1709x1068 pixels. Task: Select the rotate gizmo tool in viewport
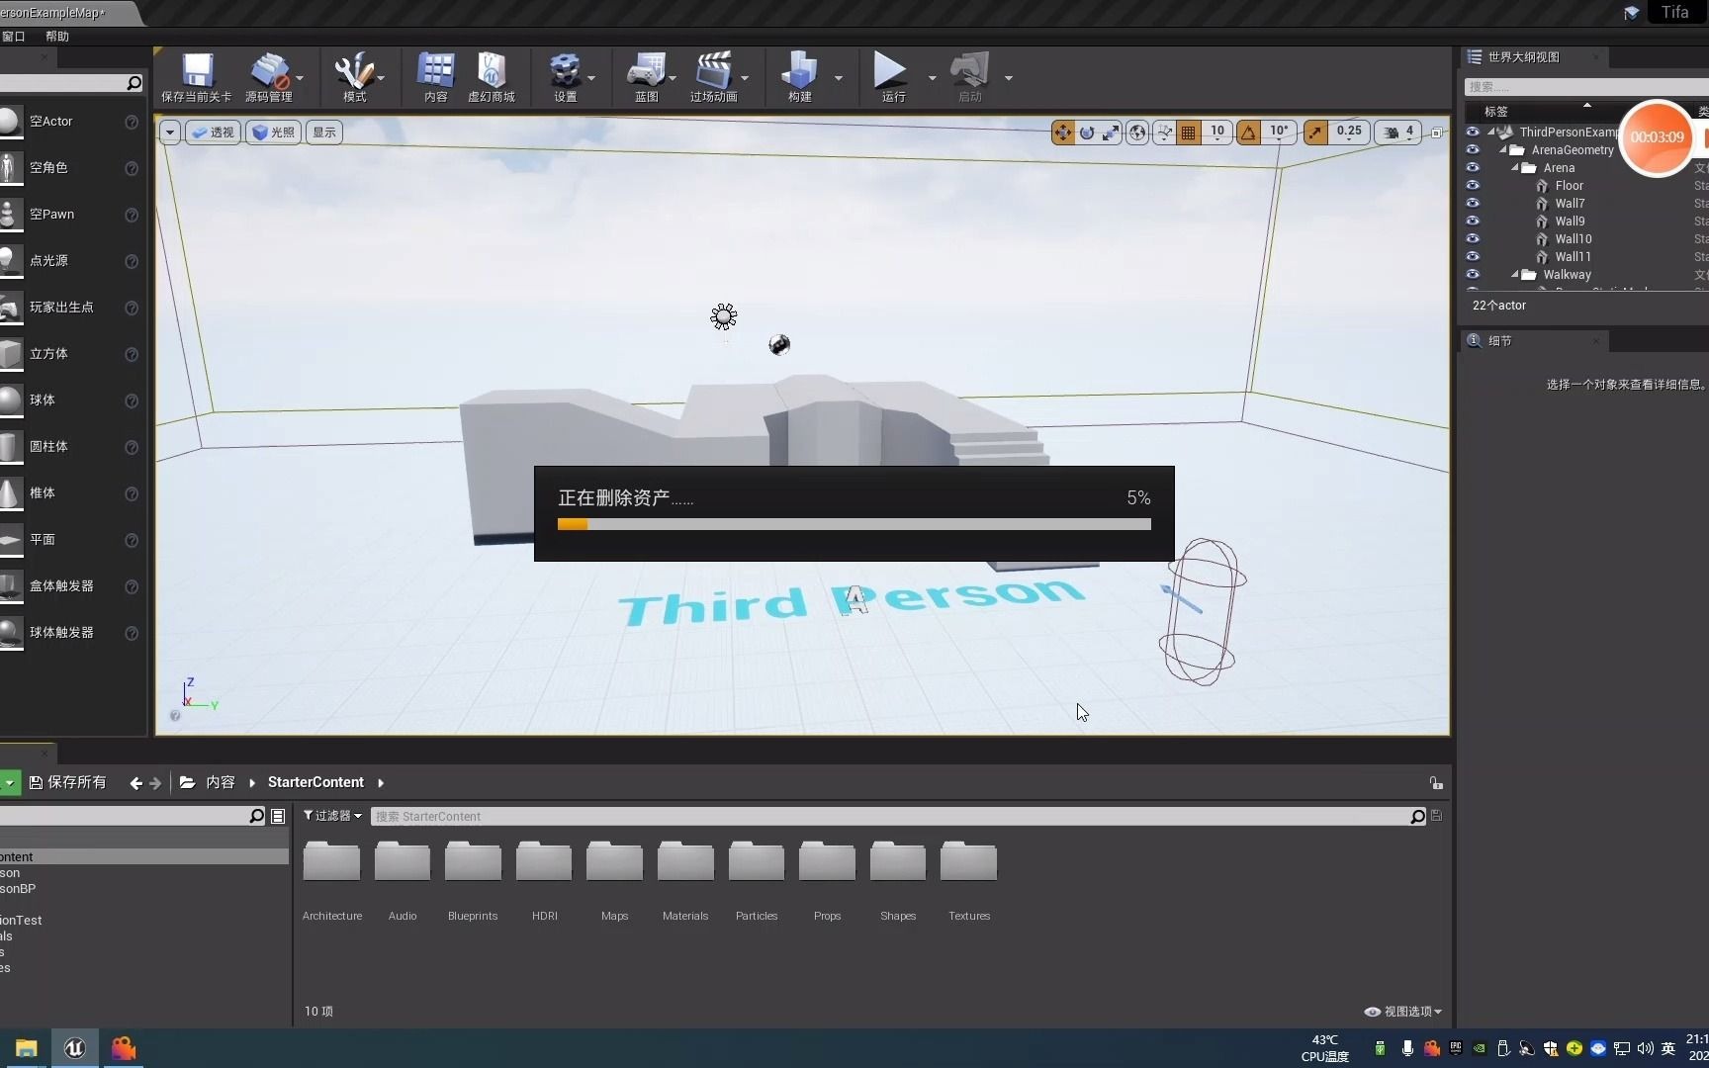click(x=1087, y=133)
